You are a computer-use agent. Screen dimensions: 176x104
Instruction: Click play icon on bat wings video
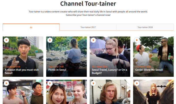[137, 83]
